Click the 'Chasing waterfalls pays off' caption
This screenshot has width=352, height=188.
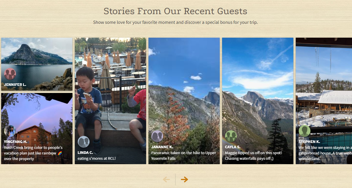[249, 158]
